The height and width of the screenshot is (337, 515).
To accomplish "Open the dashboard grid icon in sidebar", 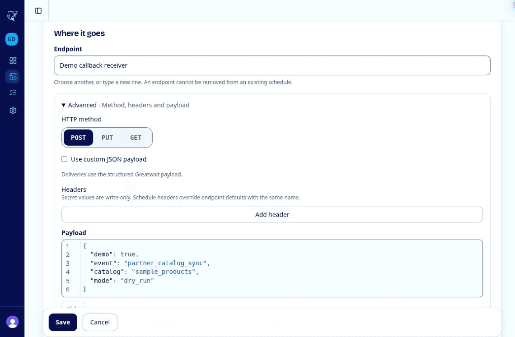I will [13, 60].
